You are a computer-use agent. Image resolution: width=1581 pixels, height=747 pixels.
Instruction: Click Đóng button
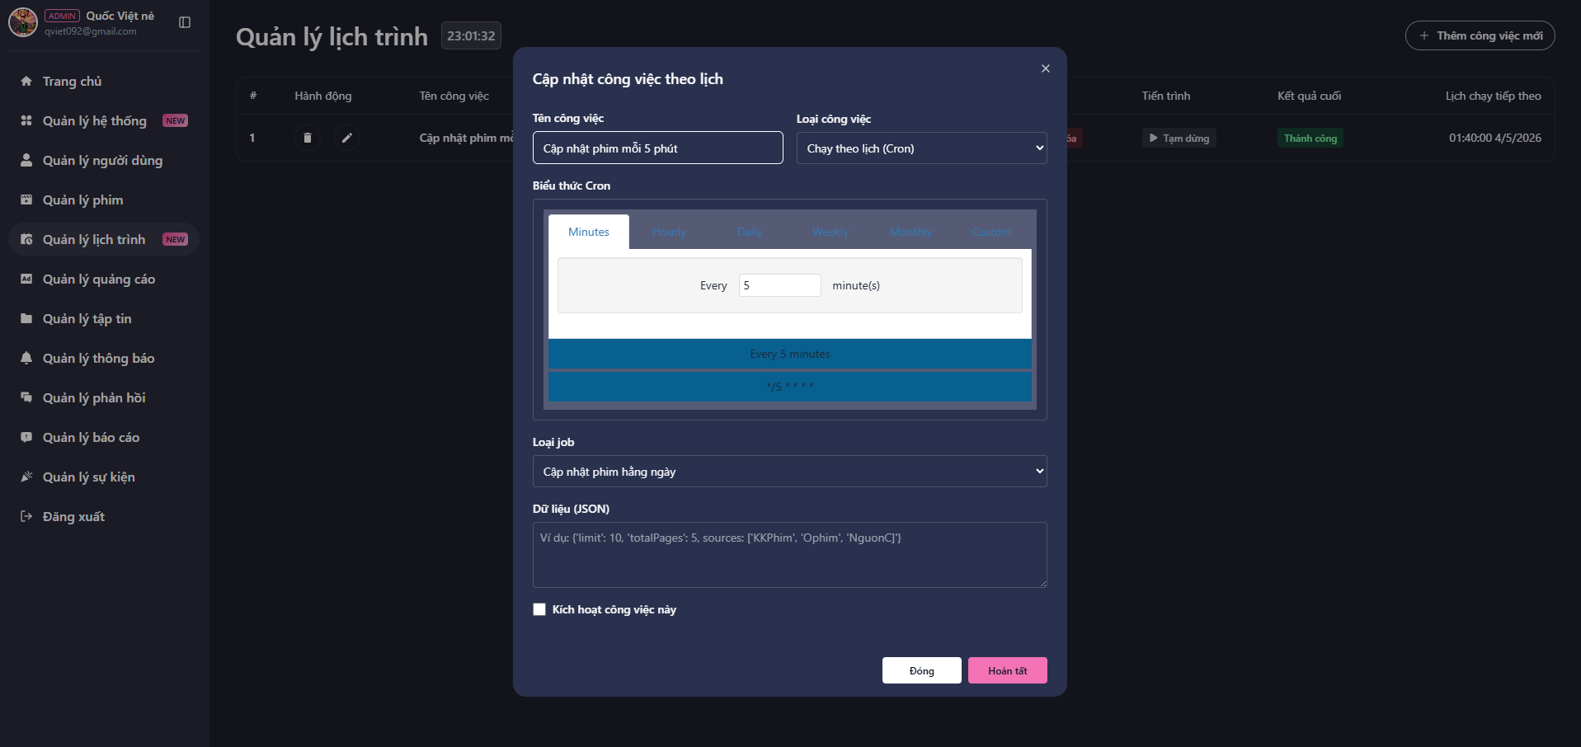point(922,670)
